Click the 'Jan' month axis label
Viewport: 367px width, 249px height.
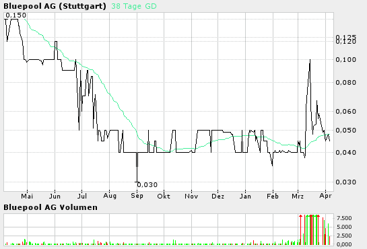pyautogui.click(x=245, y=196)
